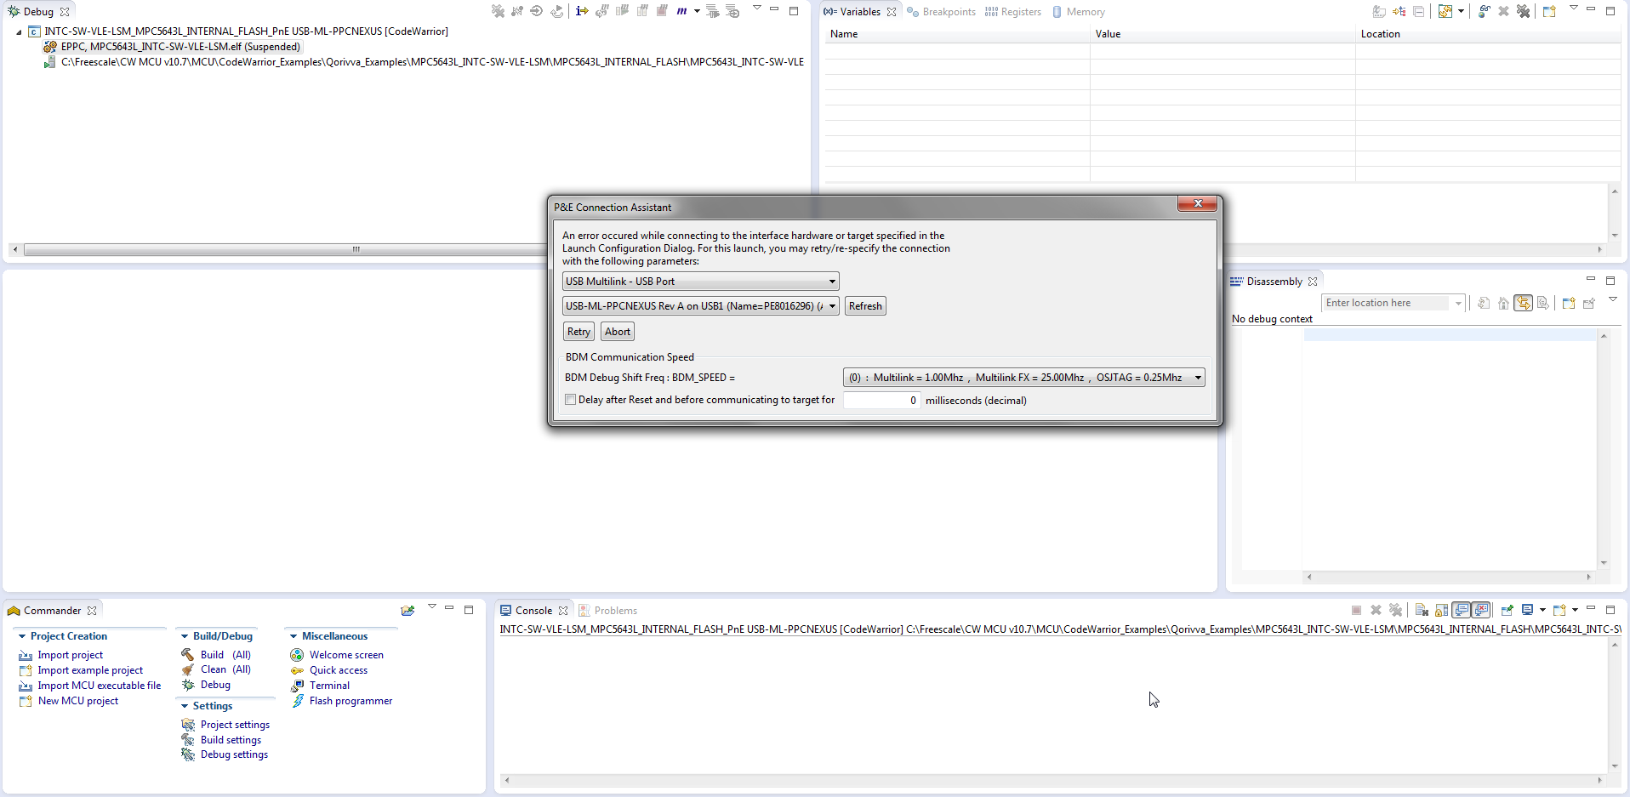Click inside the milliseconds delay input field
The height and width of the screenshot is (797, 1630).
(x=881, y=400)
